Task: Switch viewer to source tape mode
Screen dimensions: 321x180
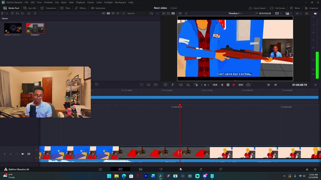Action: pos(168,13)
